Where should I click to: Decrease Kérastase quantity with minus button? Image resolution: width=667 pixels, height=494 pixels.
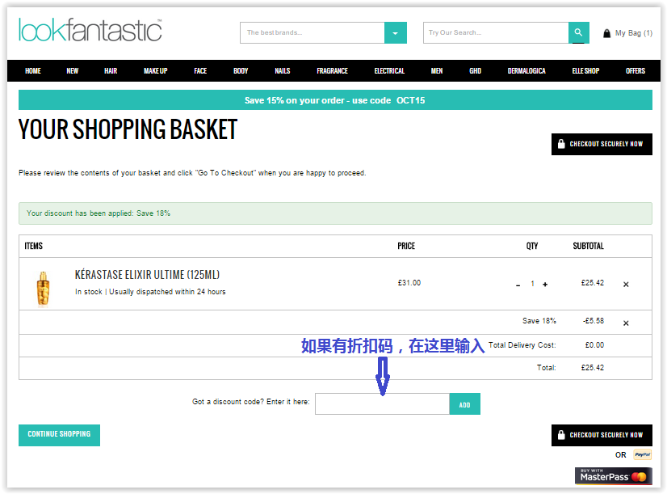[518, 285]
